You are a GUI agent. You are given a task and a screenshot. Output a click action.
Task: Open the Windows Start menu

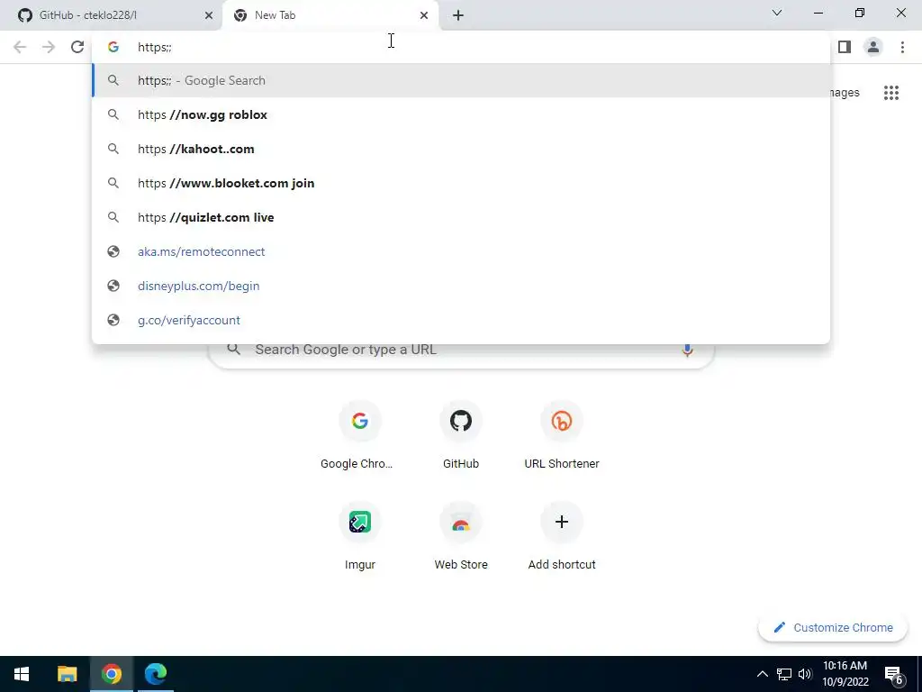click(22, 674)
